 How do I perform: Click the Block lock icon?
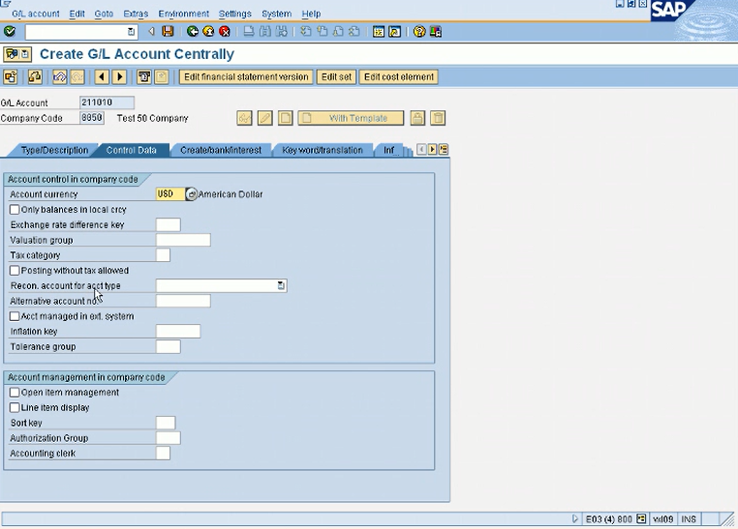pos(417,118)
